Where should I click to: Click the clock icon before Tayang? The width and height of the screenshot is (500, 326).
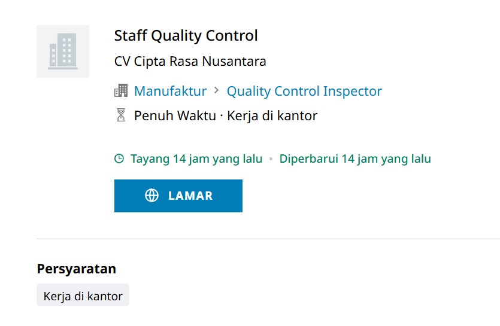coord(119,159)
